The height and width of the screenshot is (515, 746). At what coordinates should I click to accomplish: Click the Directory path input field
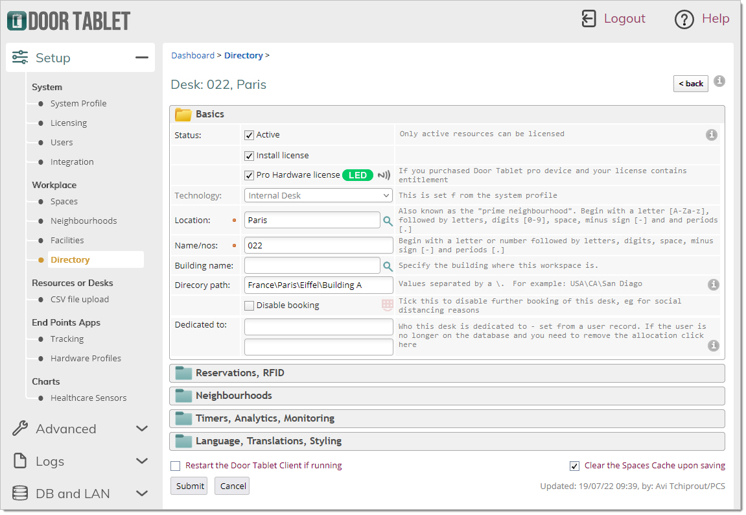[x=318, y=285]
